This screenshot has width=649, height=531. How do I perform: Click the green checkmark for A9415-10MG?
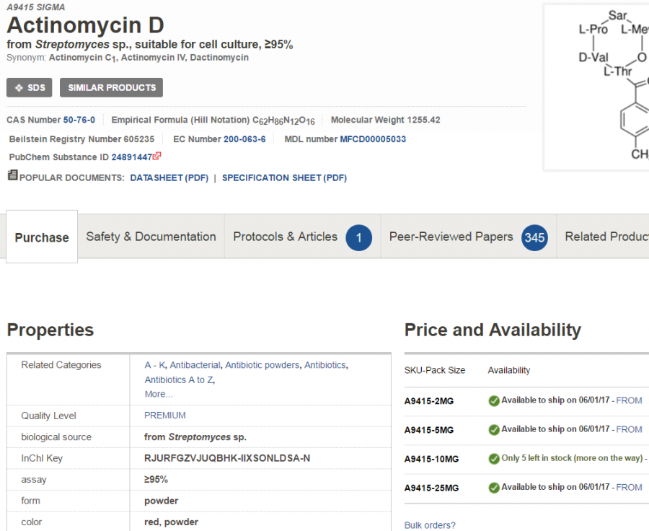tap(494, 459)
